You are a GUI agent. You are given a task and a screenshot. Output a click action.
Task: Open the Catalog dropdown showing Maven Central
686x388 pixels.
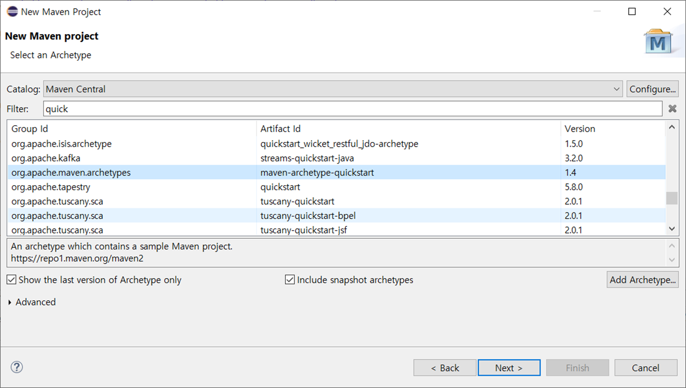tap(333, 89)
